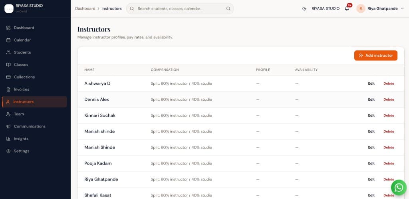
Task: Click the Invoices document icon
Action: (8, 90)
